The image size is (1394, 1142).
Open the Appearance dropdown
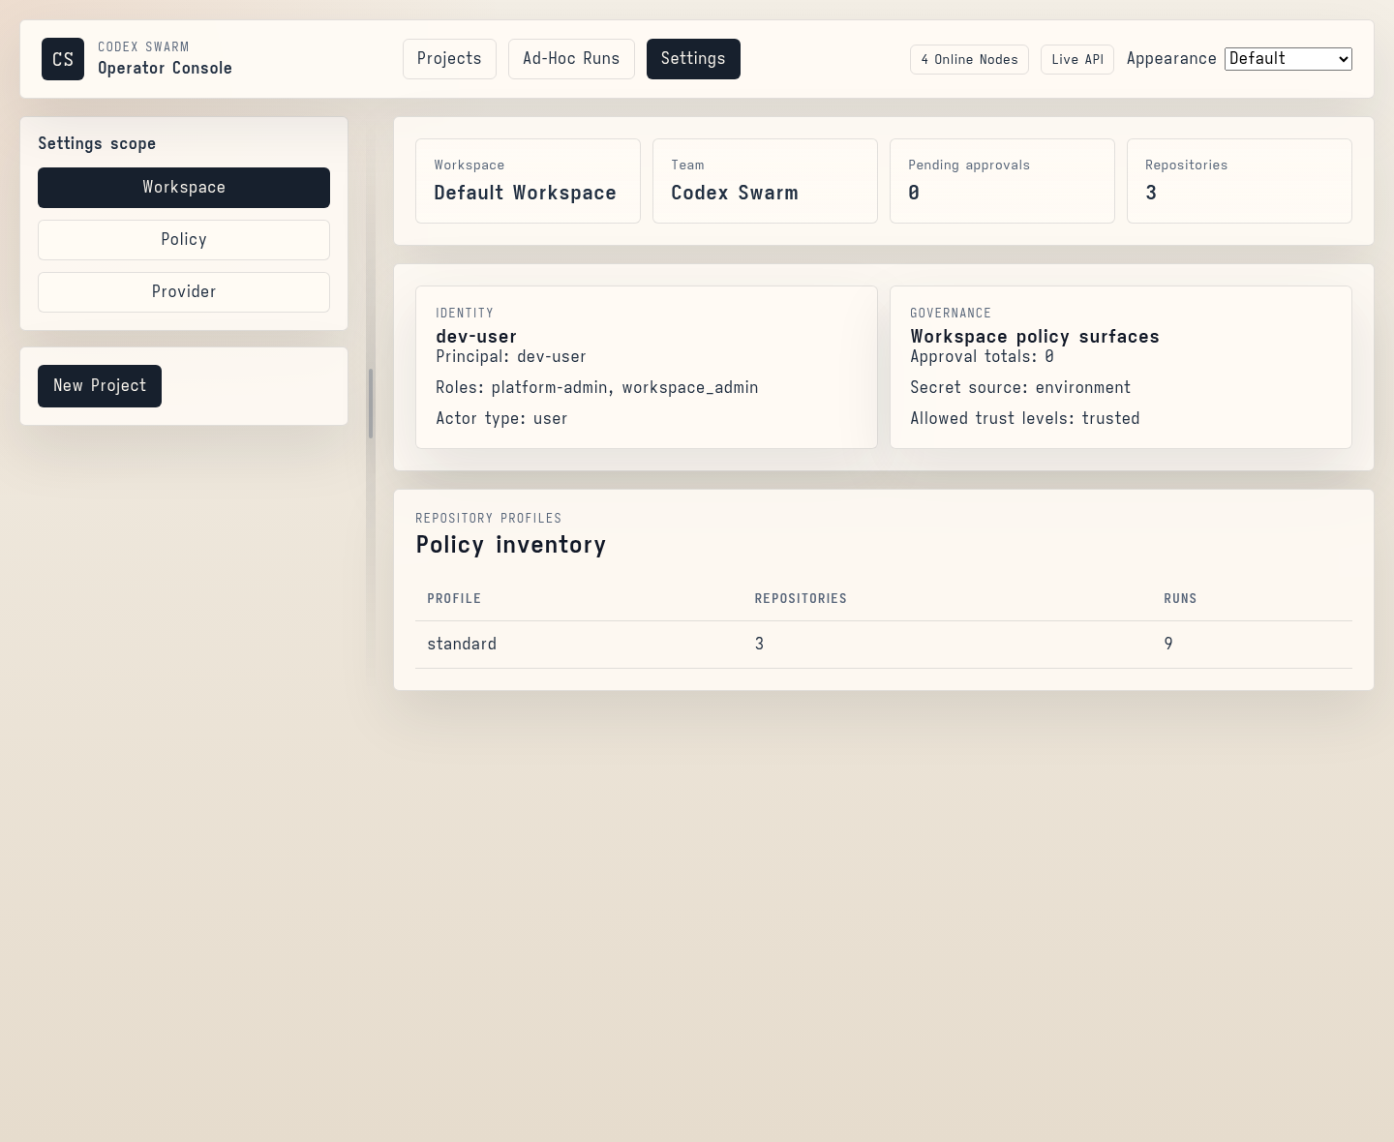click(x=1288, y=59)
